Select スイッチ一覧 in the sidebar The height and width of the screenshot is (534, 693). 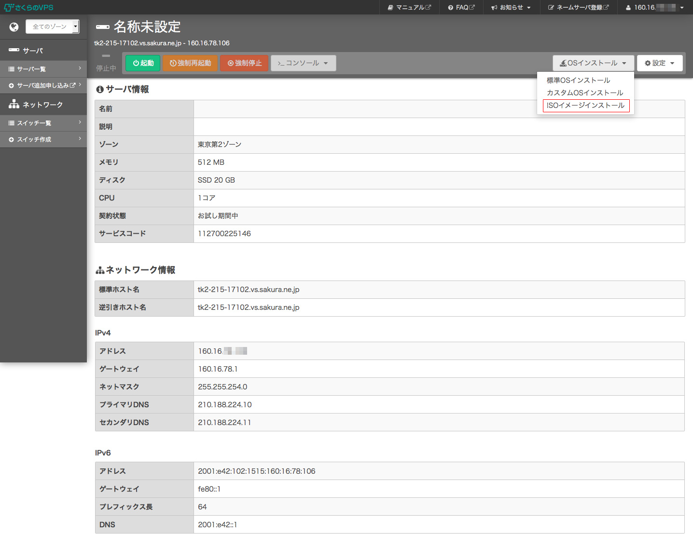click(x=43, y=123)
